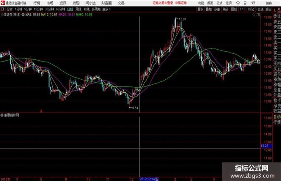Image resolution: width=281 pixels, height=181 pixels.
Task: Switch to 5分钟 chart period
Action: [28, 9]
